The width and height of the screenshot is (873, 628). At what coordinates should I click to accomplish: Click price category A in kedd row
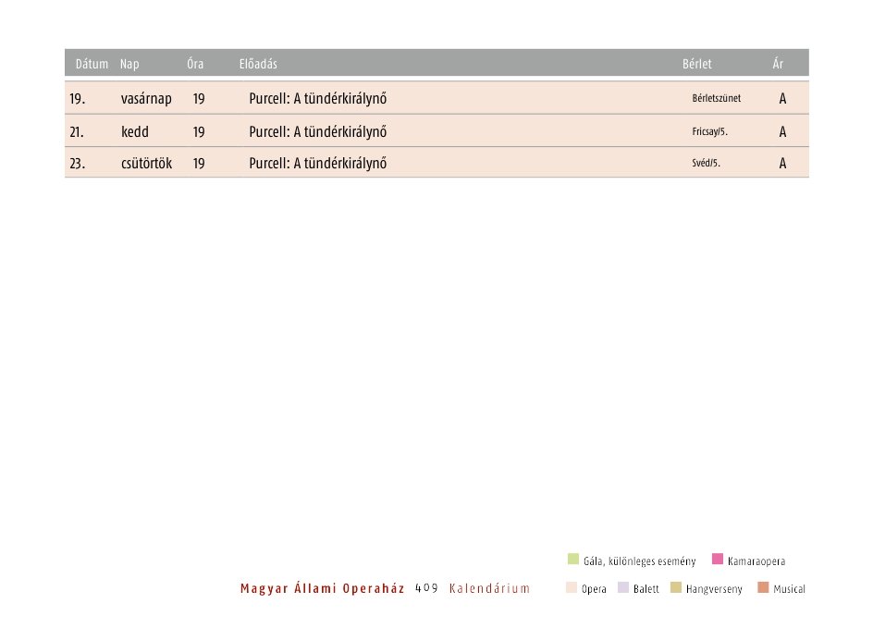pos(782,132)
